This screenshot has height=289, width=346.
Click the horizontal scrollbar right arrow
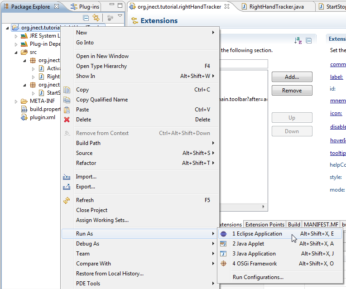click(x=263, y=207)
